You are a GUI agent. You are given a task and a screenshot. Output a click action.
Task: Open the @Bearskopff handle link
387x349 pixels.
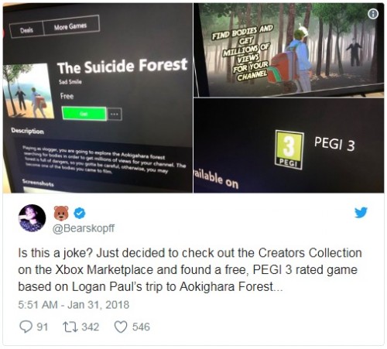point(84,228)
